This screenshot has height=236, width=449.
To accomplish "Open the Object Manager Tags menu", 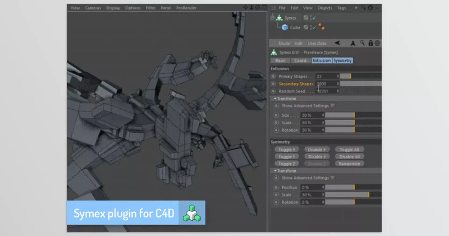I will (x=341, y=8).
